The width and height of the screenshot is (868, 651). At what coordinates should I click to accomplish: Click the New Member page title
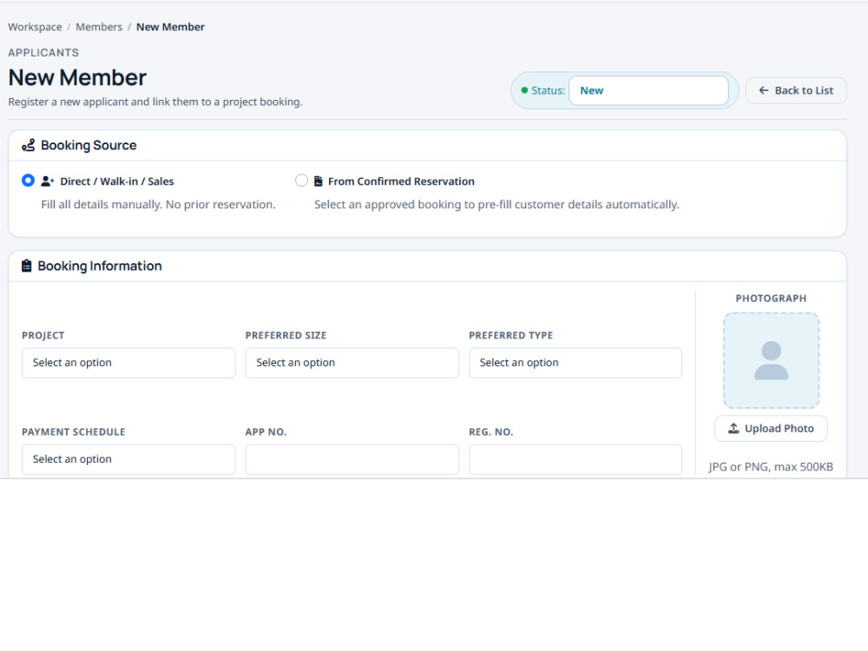pyautogui.click(x=77, y=77)
